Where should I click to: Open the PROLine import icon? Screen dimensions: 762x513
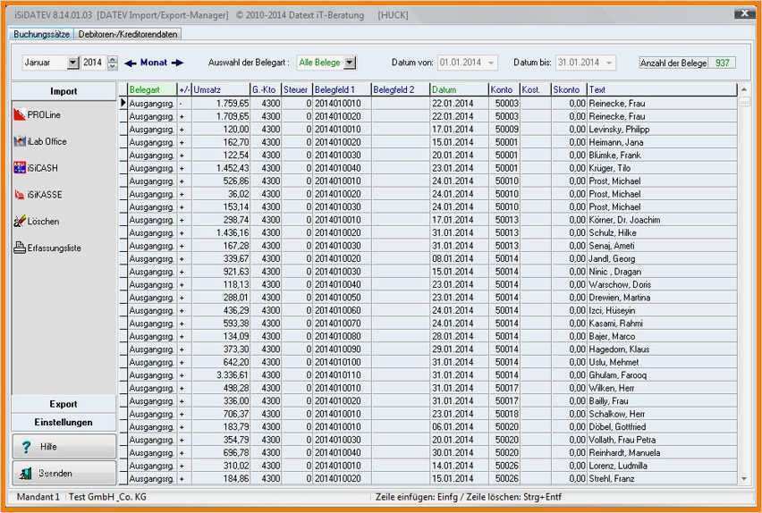point(20,114)
